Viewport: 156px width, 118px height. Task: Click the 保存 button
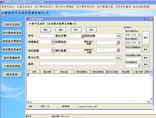point(91,30)
